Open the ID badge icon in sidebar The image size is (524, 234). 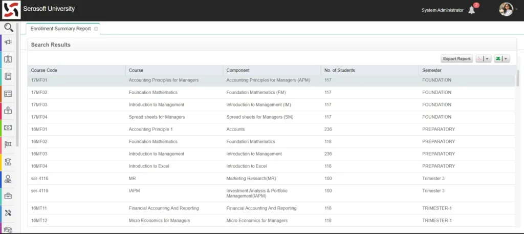[8, 59]
